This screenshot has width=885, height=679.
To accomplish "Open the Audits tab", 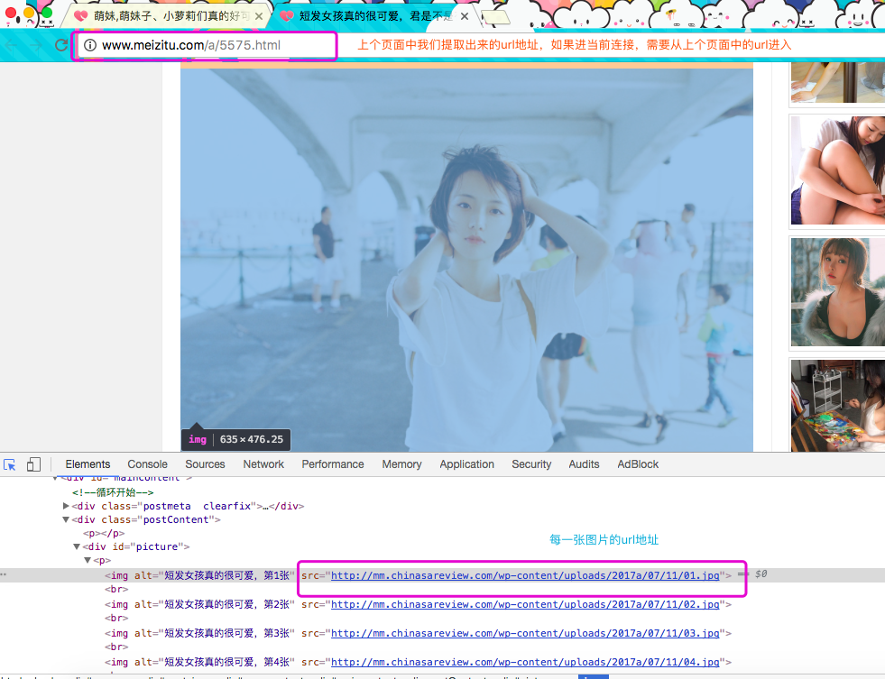I will pyautogui.click(x=584, y=464).
